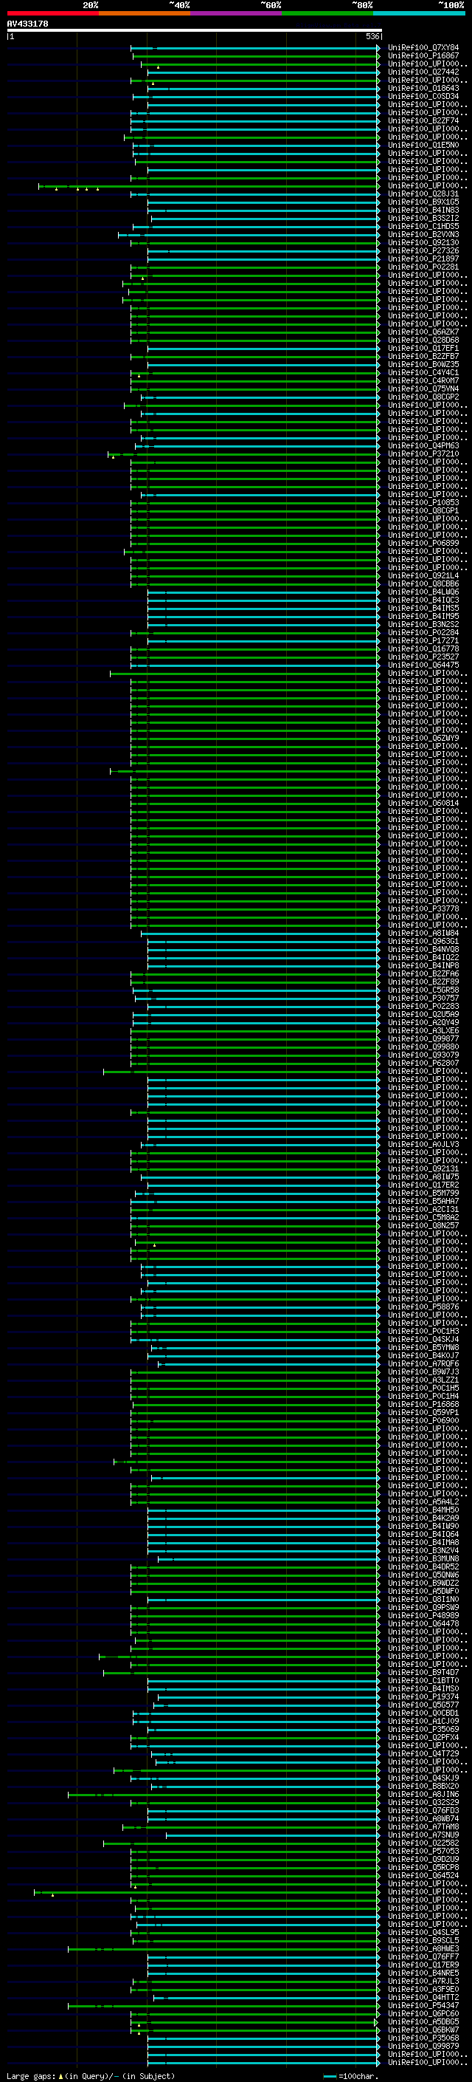The height and width of the screenshot is (2082, 472).
Task: Select hit label UniRef100_P21897
Action: (x=423, y=258)
